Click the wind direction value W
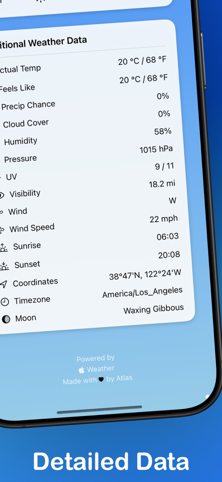Viewport: 222px width, 482px height. 173,201
